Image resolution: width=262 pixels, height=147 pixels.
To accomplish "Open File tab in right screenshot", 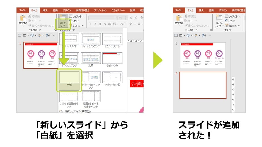I will pos(179,10).
